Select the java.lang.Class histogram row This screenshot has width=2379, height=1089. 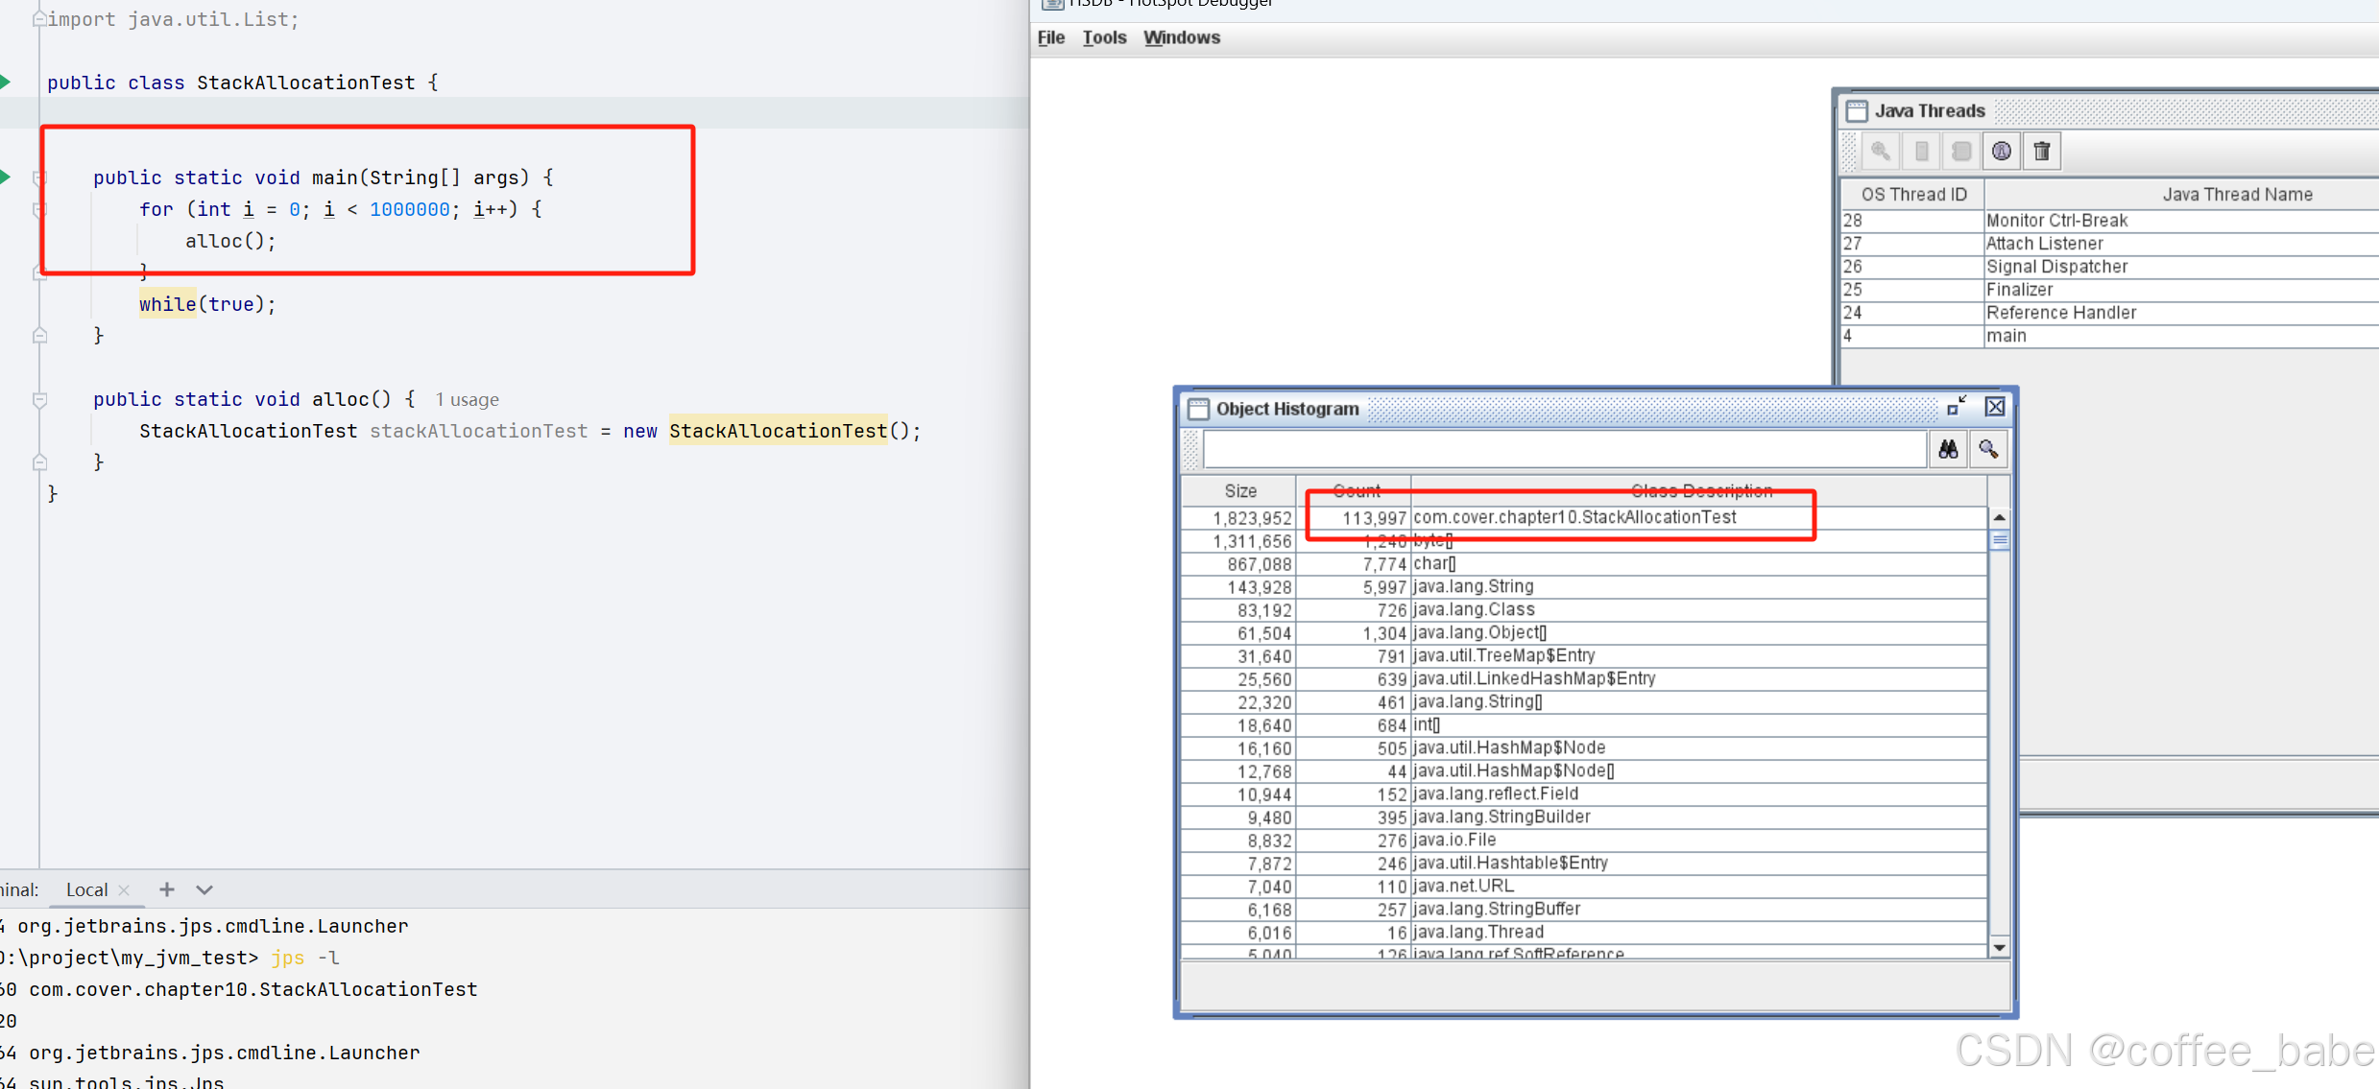coord(1584,610)
